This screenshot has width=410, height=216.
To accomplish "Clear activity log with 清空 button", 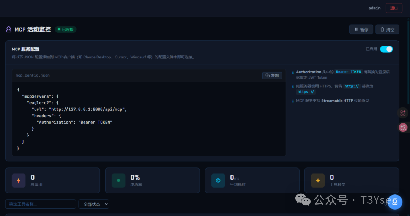I will [x=387, y=30].
